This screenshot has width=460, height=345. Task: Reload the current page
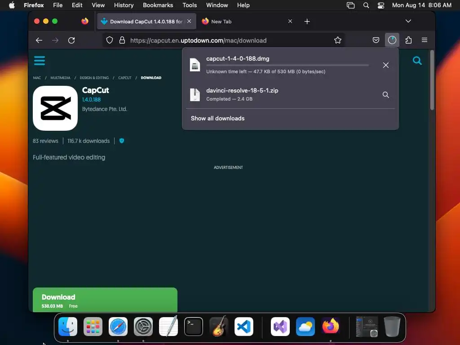71,40
